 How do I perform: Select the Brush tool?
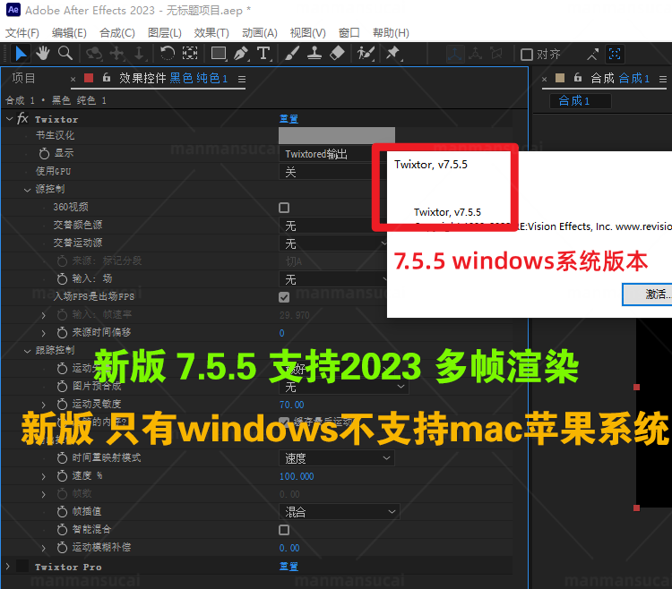292,54
